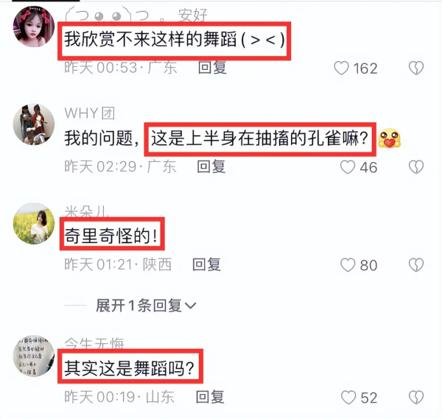
Task: Open avatar of user with red bows
Action: (x=34, y=27)
